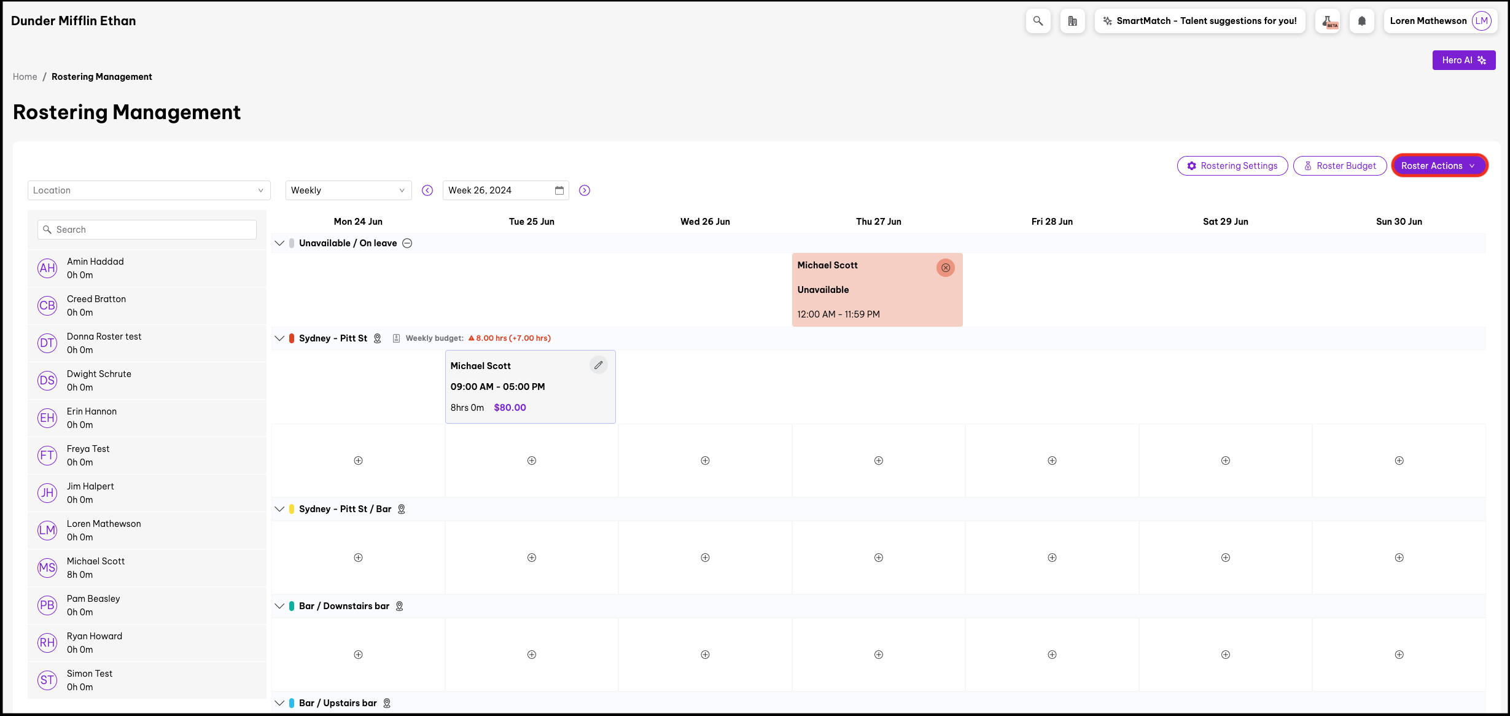Click the yellow Sydney - Pitt St / Bar swatch

click(292, 509)
